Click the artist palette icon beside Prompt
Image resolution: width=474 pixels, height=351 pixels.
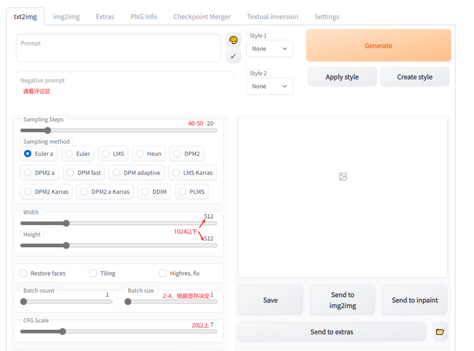click(233, 40)
